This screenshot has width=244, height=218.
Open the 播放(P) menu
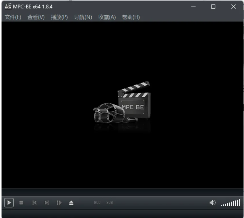(x=59, y=17)
